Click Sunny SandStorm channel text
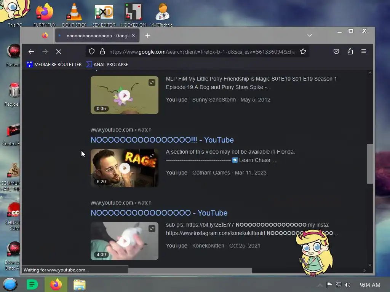Viewport: 390px width, 292px height. pos(214,100)
